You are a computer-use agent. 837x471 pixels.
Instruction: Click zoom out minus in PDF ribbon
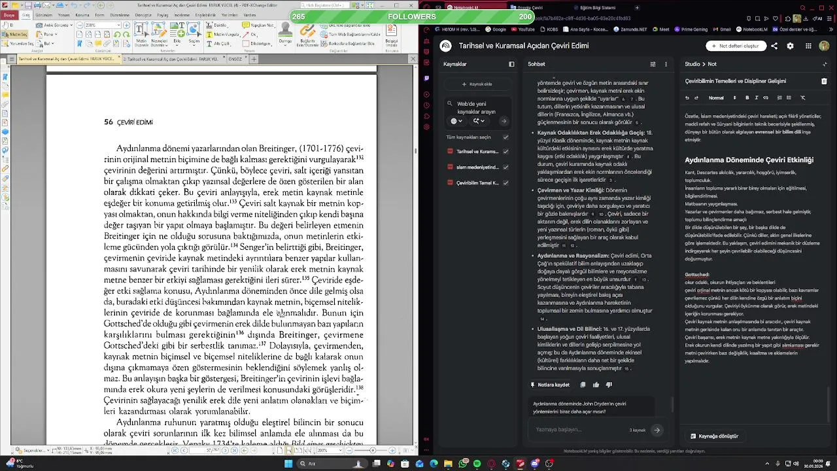(80, 26)
